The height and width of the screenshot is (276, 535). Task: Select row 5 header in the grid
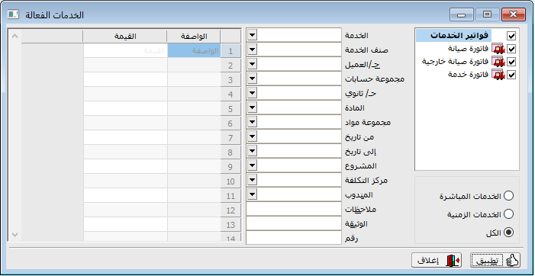(230, 109)
